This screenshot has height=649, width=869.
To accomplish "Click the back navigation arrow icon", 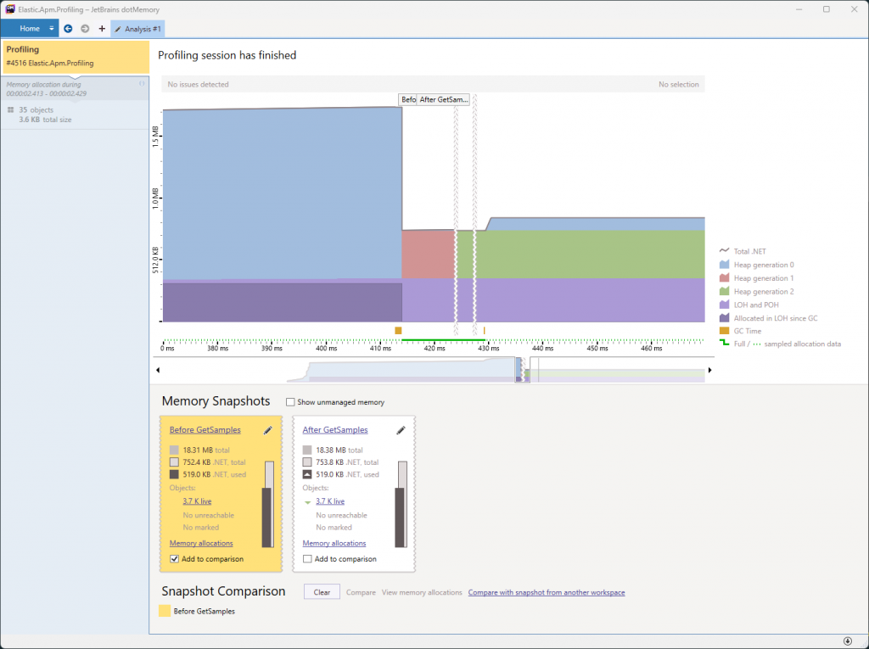I will point(68,29).
